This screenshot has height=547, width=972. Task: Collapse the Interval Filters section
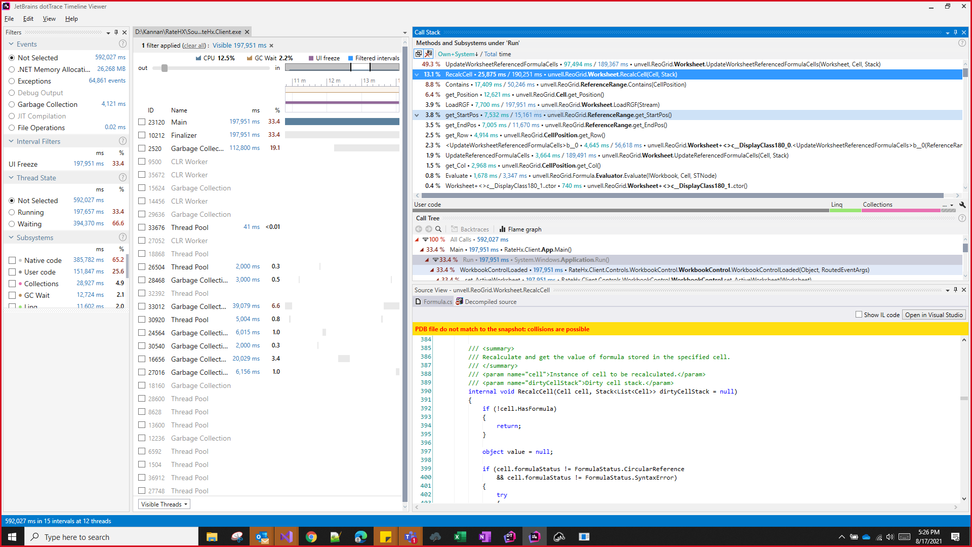pos(11,141)
